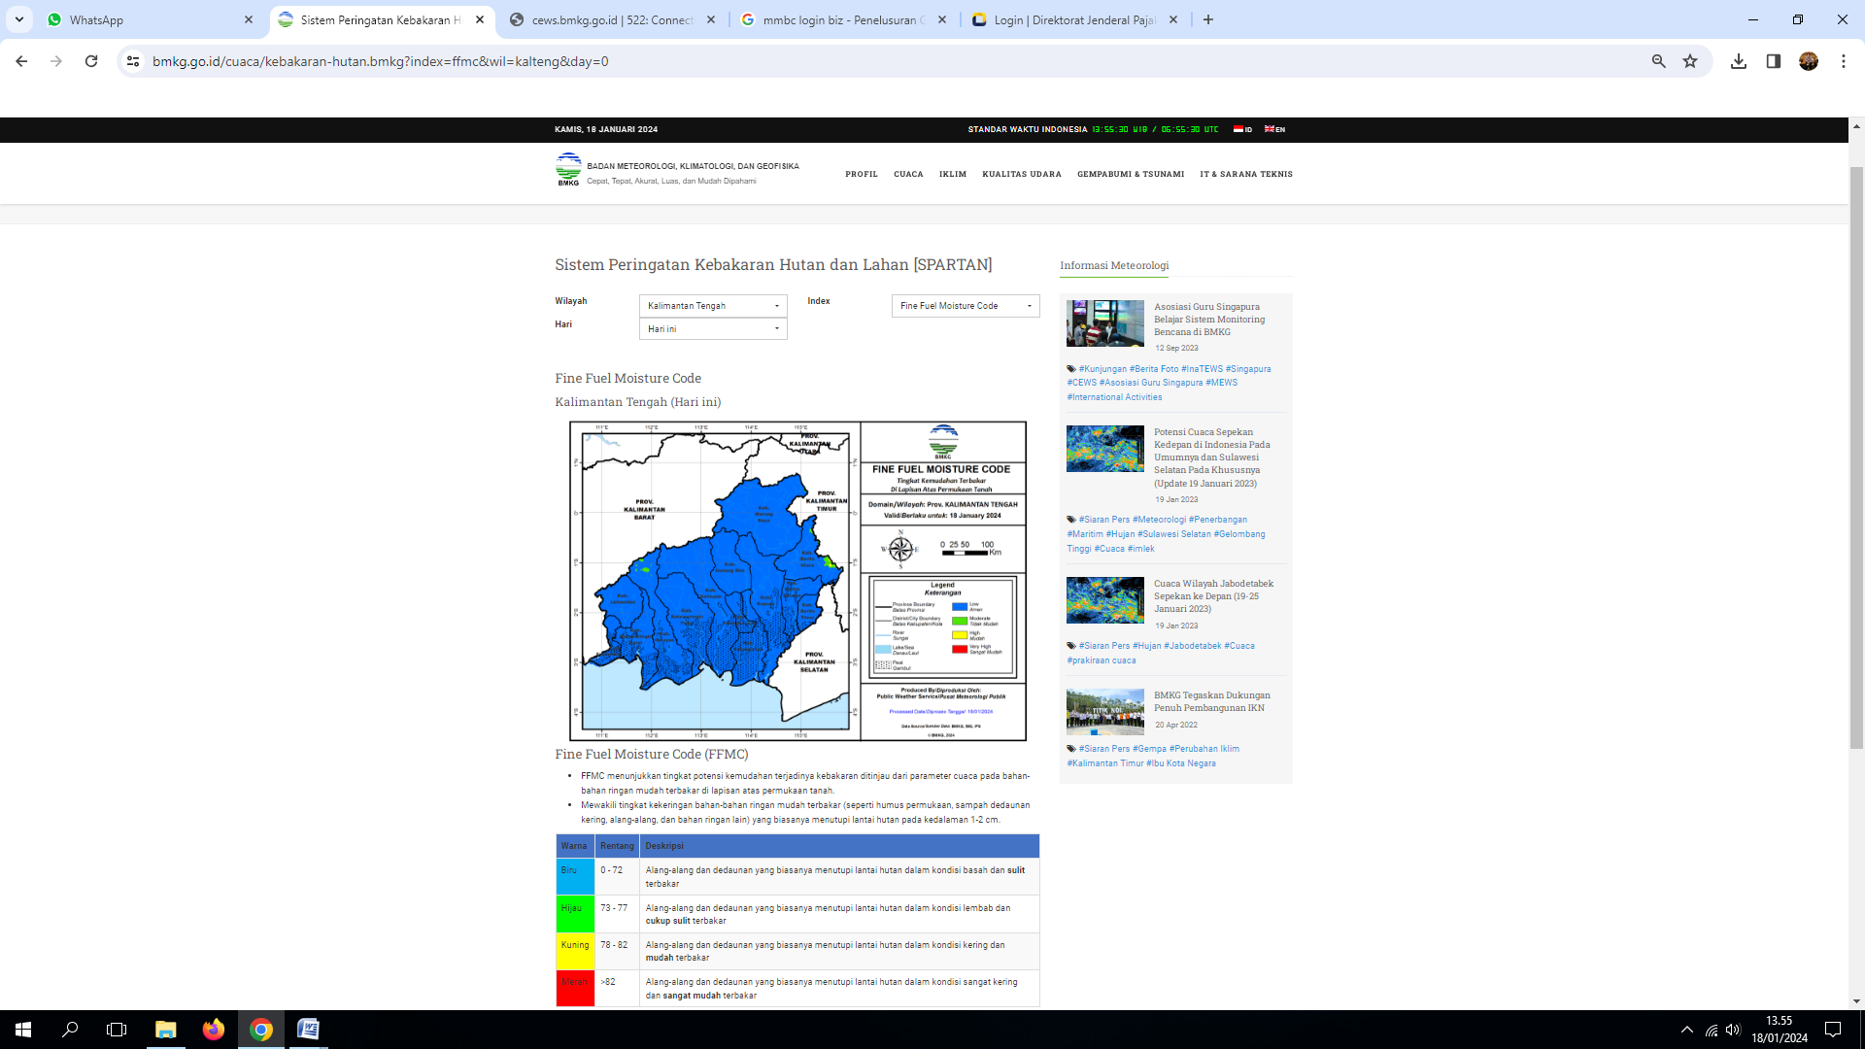Switch to the cews.bmkg.go.id tab

tap(612, 19)
